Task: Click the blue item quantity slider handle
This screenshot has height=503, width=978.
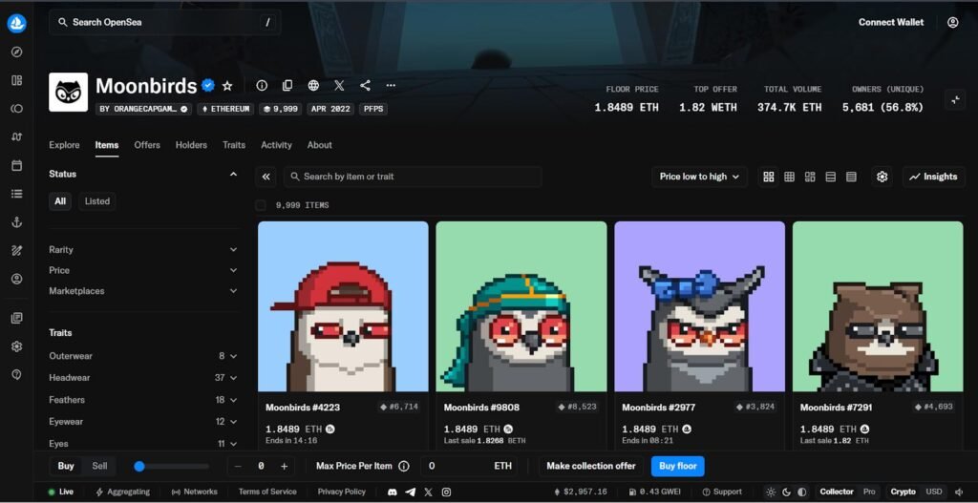Action: [139, 466]
